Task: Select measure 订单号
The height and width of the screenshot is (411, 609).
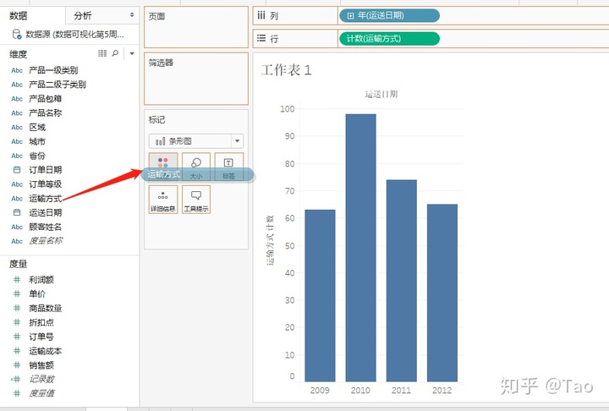Action: (x=41, y=337)
